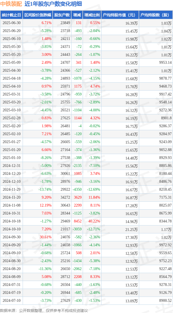173x313 pixels.
Task: Select the 2024-12-31 date cell
Action: pyautogui.click(x=11, y=166)
